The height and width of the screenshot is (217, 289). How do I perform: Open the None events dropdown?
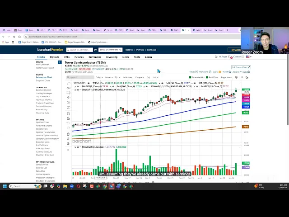click(109, 77)
